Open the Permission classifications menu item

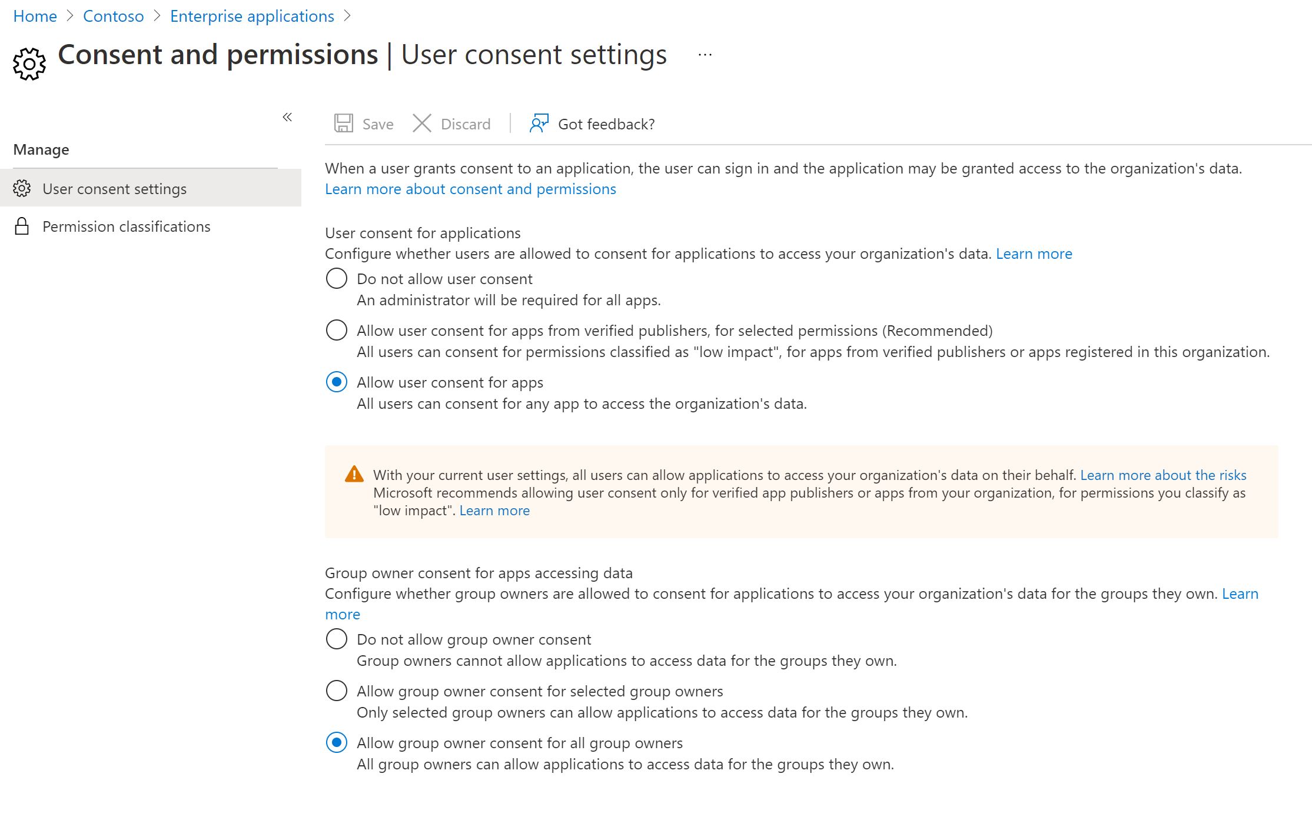(x=126, y=226)
